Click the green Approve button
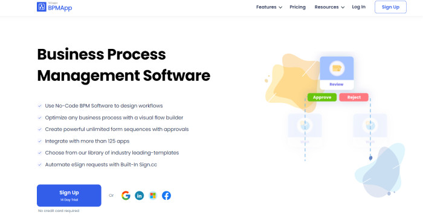423x218 pixels. (x=322, y=97)
